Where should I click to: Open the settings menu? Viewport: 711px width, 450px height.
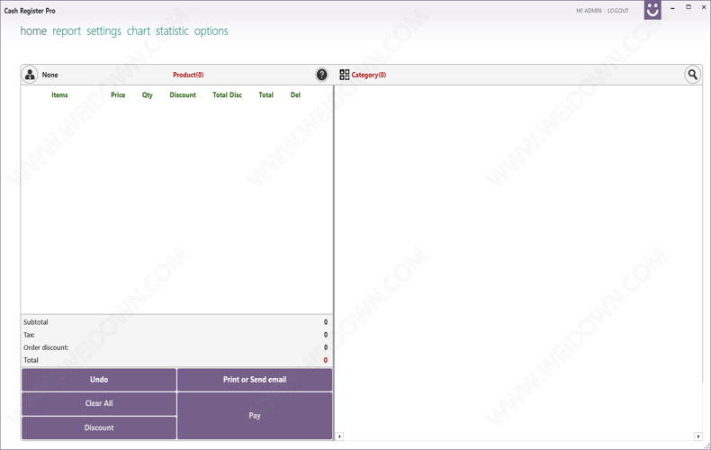click(x=103, y=31)
